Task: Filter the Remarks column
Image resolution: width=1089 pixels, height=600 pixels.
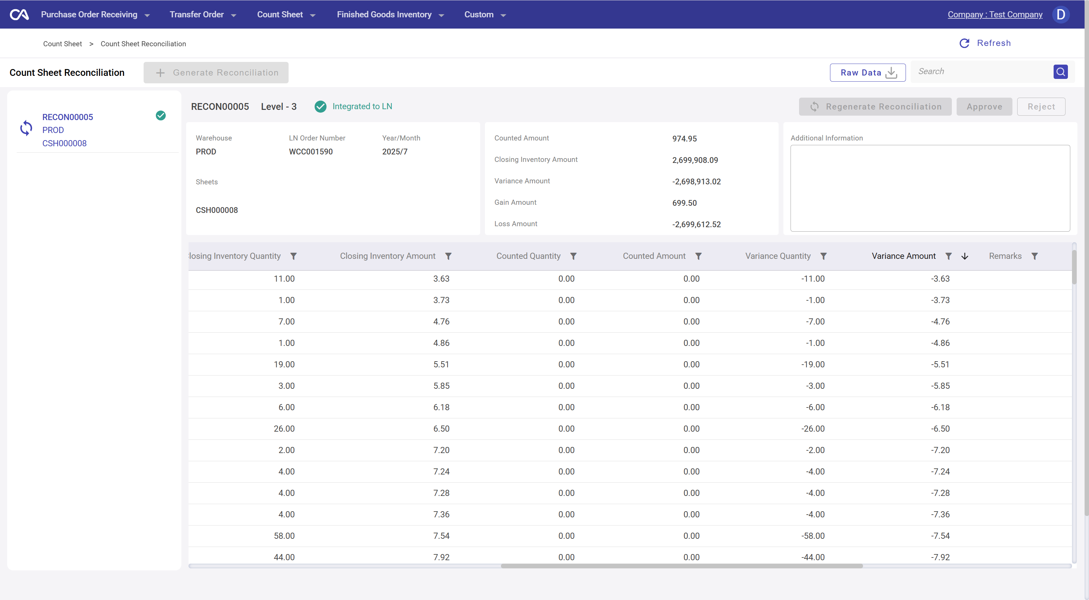Action: pyautogui.click(x=1035, y=256)
